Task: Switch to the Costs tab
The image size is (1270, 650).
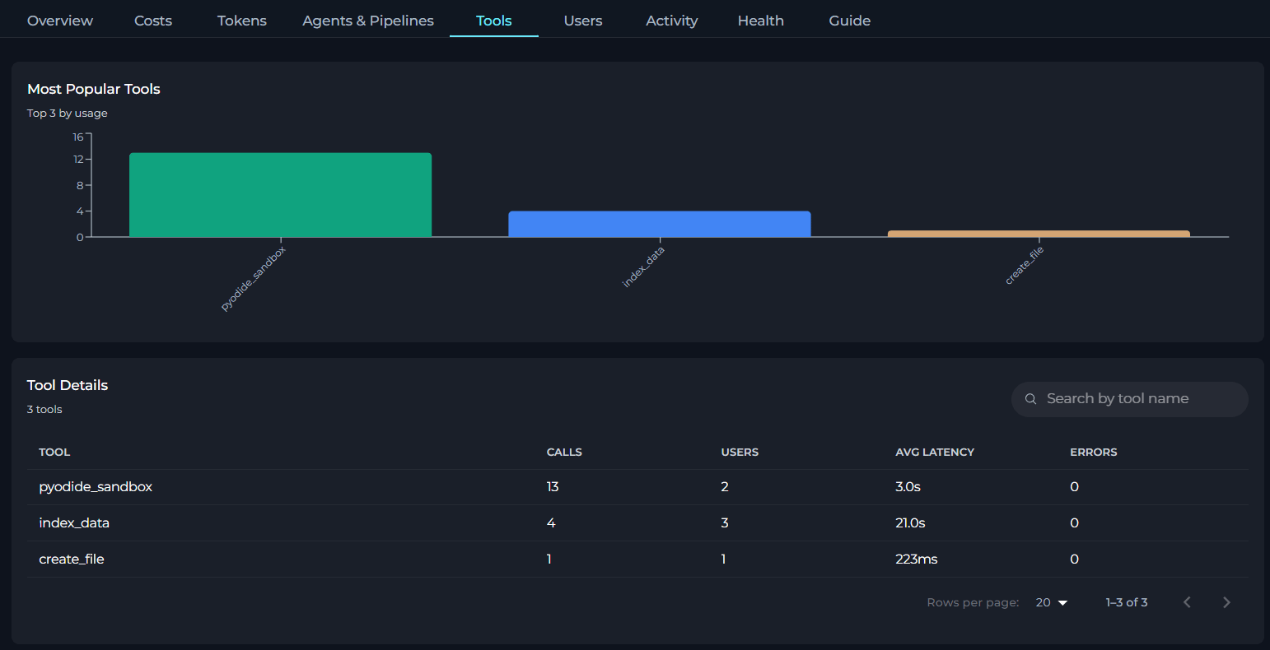Action: tap(153, 21)
